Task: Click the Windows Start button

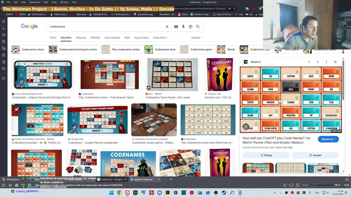Action: point(111,193)
